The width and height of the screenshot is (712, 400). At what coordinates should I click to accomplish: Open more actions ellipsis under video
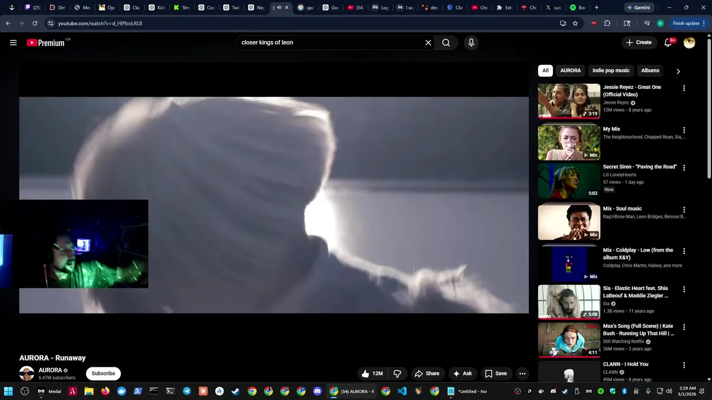tap(522, 373)
